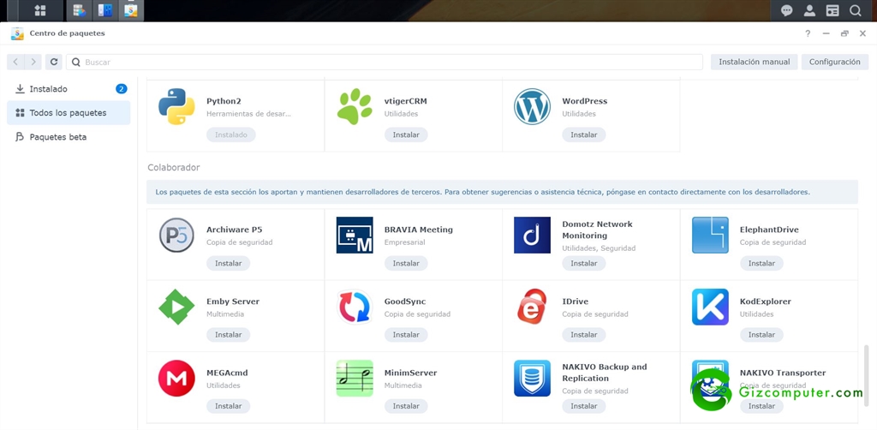Install NAKIVO Backup and Replication
Viewport: 877px width, 430px height.
[x=584, y=407]
